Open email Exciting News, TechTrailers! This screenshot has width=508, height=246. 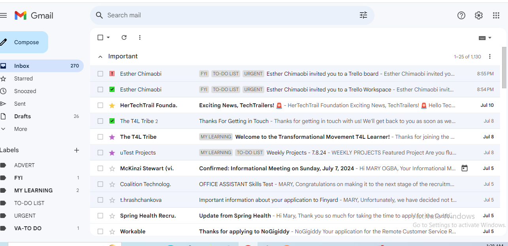coord(295,105)
